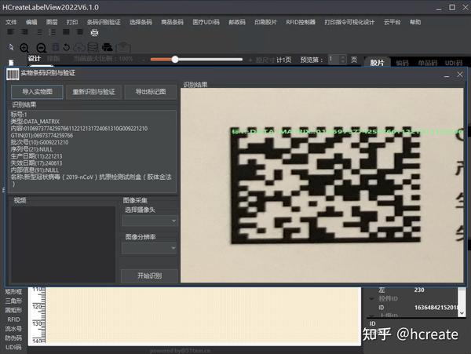Click the new document icon on left sidebar
Image resolution: width=471 pixels, height=354 pixels.
pyautogui.click(x=11, y=63)
